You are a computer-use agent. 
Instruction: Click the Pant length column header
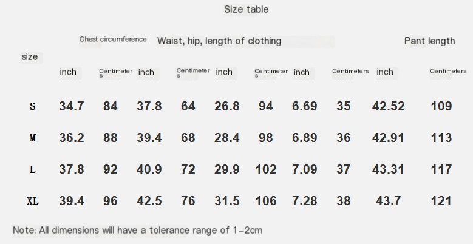point(429,41)
